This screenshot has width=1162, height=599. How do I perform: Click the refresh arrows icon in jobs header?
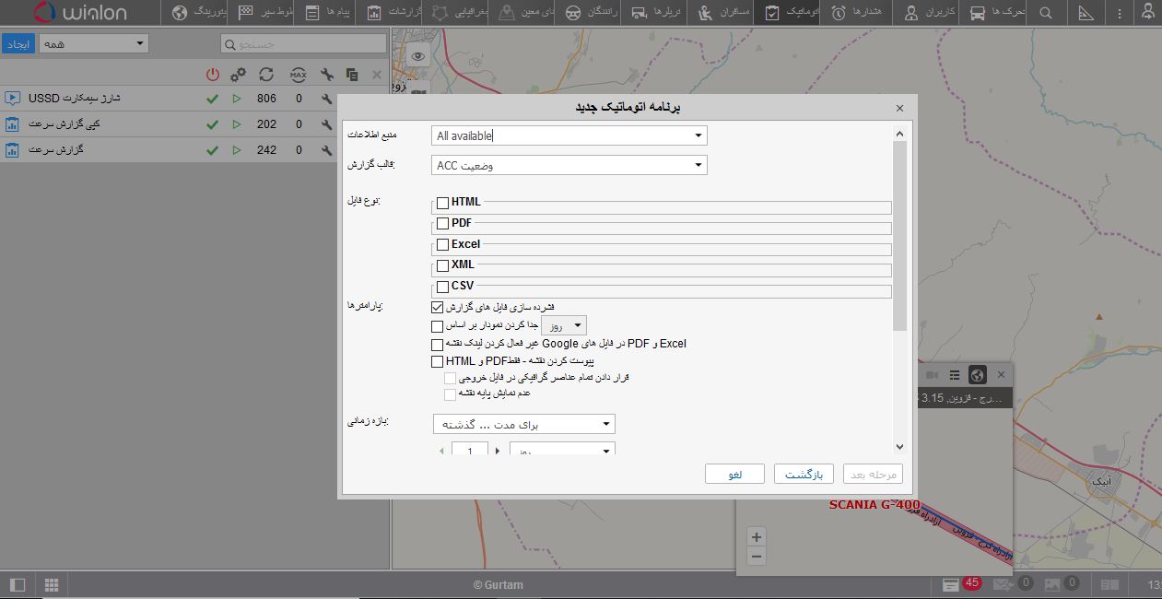click(x=266, y=74)
